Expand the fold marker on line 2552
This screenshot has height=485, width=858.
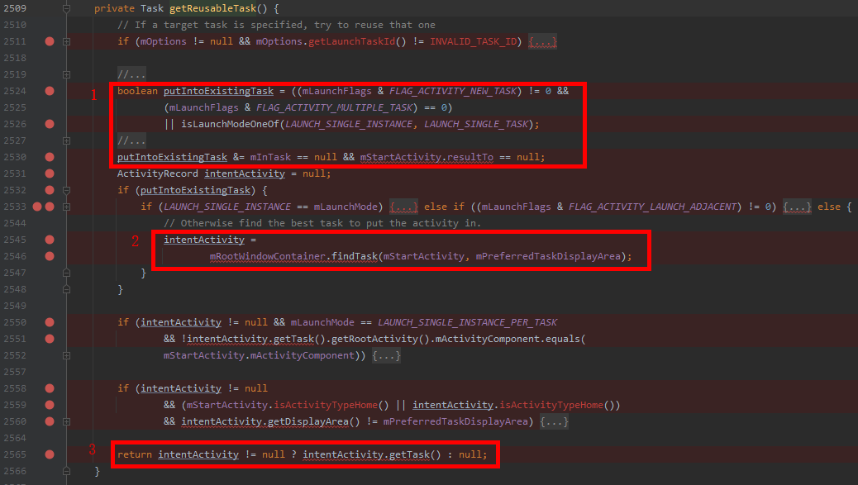(66, 355)
